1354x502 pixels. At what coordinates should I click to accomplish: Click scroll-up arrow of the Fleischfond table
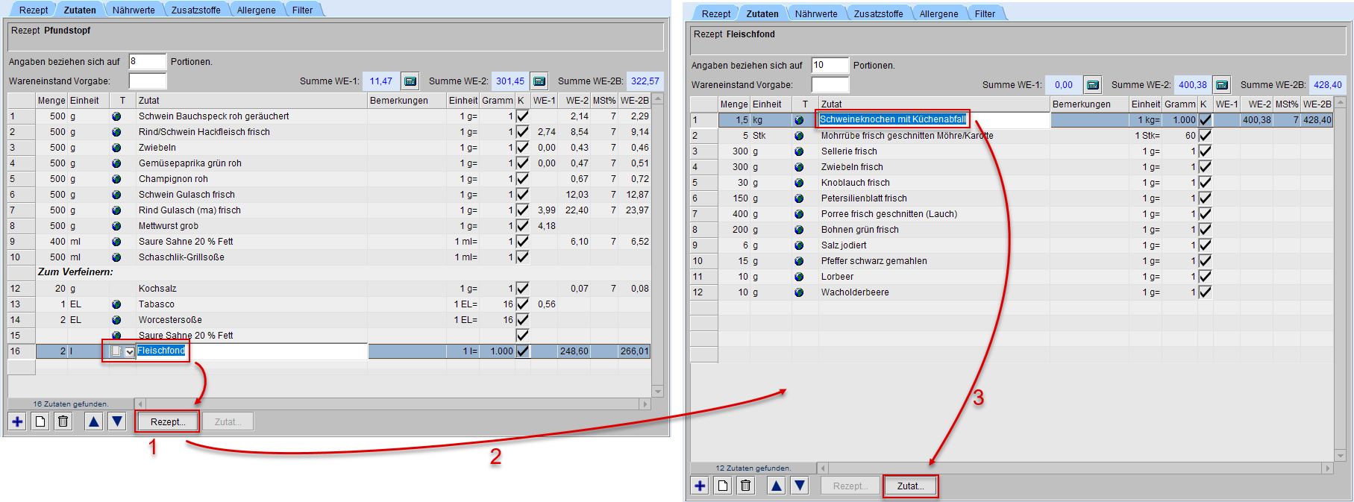pyautogui.click(x=1340, y=103)
